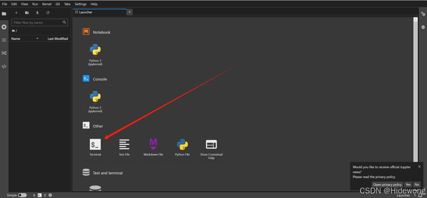Open the Git sidebar panel
Viewport: 427px width, 198px height.
(x=4, y=53)
